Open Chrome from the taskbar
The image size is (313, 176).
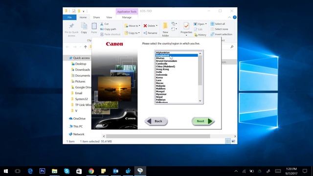pyautogui.click(x=91, y=171)
